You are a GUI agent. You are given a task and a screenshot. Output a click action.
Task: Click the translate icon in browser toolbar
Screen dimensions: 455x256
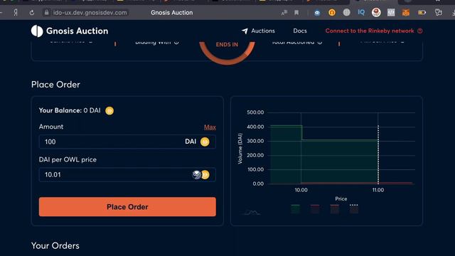tap(284, 13)
